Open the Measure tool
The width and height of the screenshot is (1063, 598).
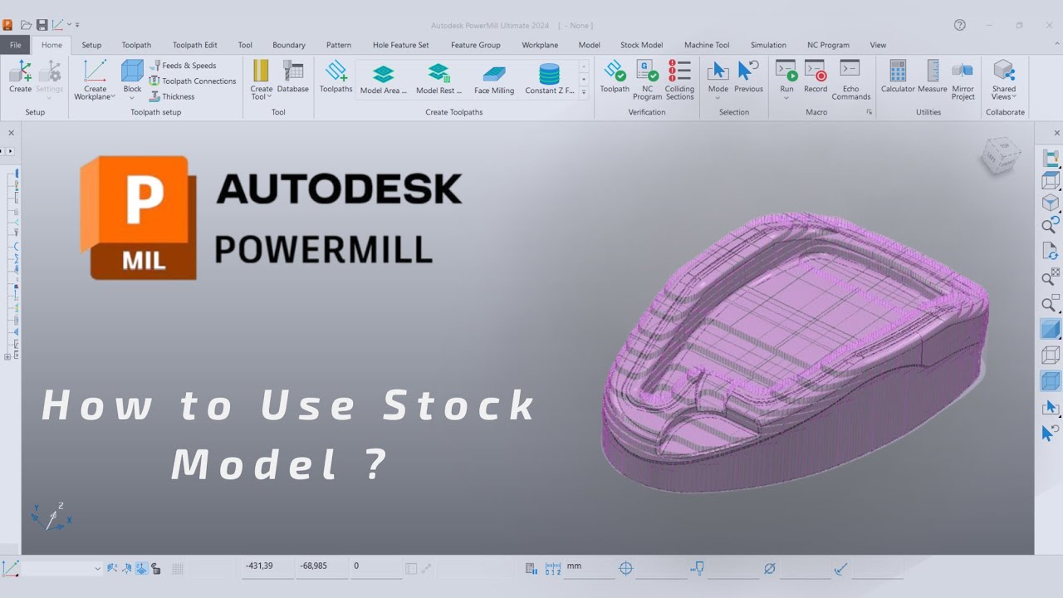tap(933, 76)
